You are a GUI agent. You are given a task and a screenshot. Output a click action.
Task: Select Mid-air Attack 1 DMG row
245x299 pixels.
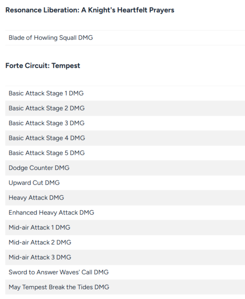click(39, 228)
